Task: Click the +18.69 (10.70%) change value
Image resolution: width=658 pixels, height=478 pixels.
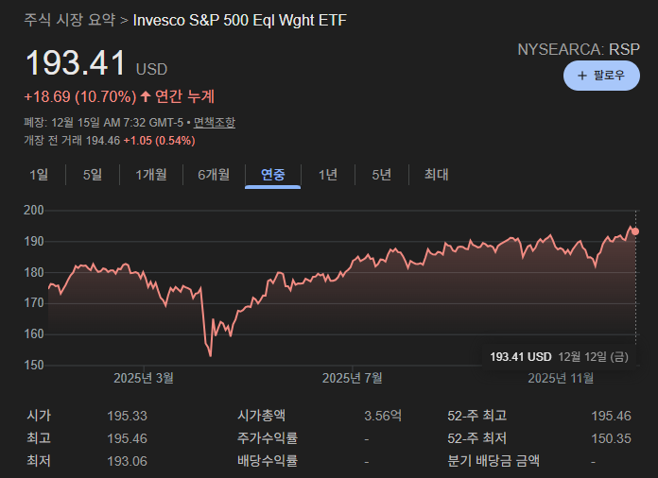Action: pyautogui.click(x=80, y=96)
